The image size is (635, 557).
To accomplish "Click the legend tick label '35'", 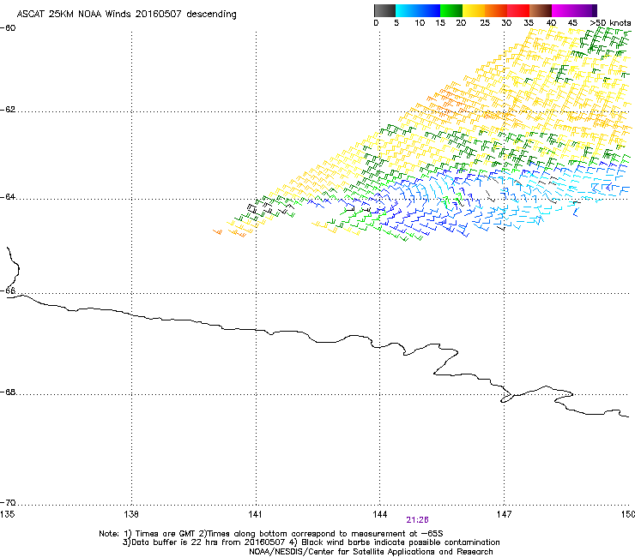I will [x=529, y=23].
